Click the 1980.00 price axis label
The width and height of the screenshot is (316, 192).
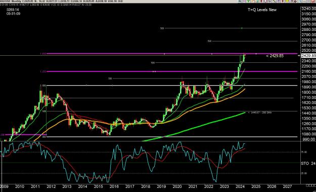click(308, 82)
